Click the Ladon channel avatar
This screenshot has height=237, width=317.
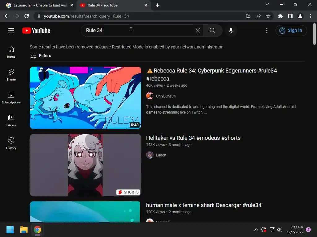coord(150,155)
